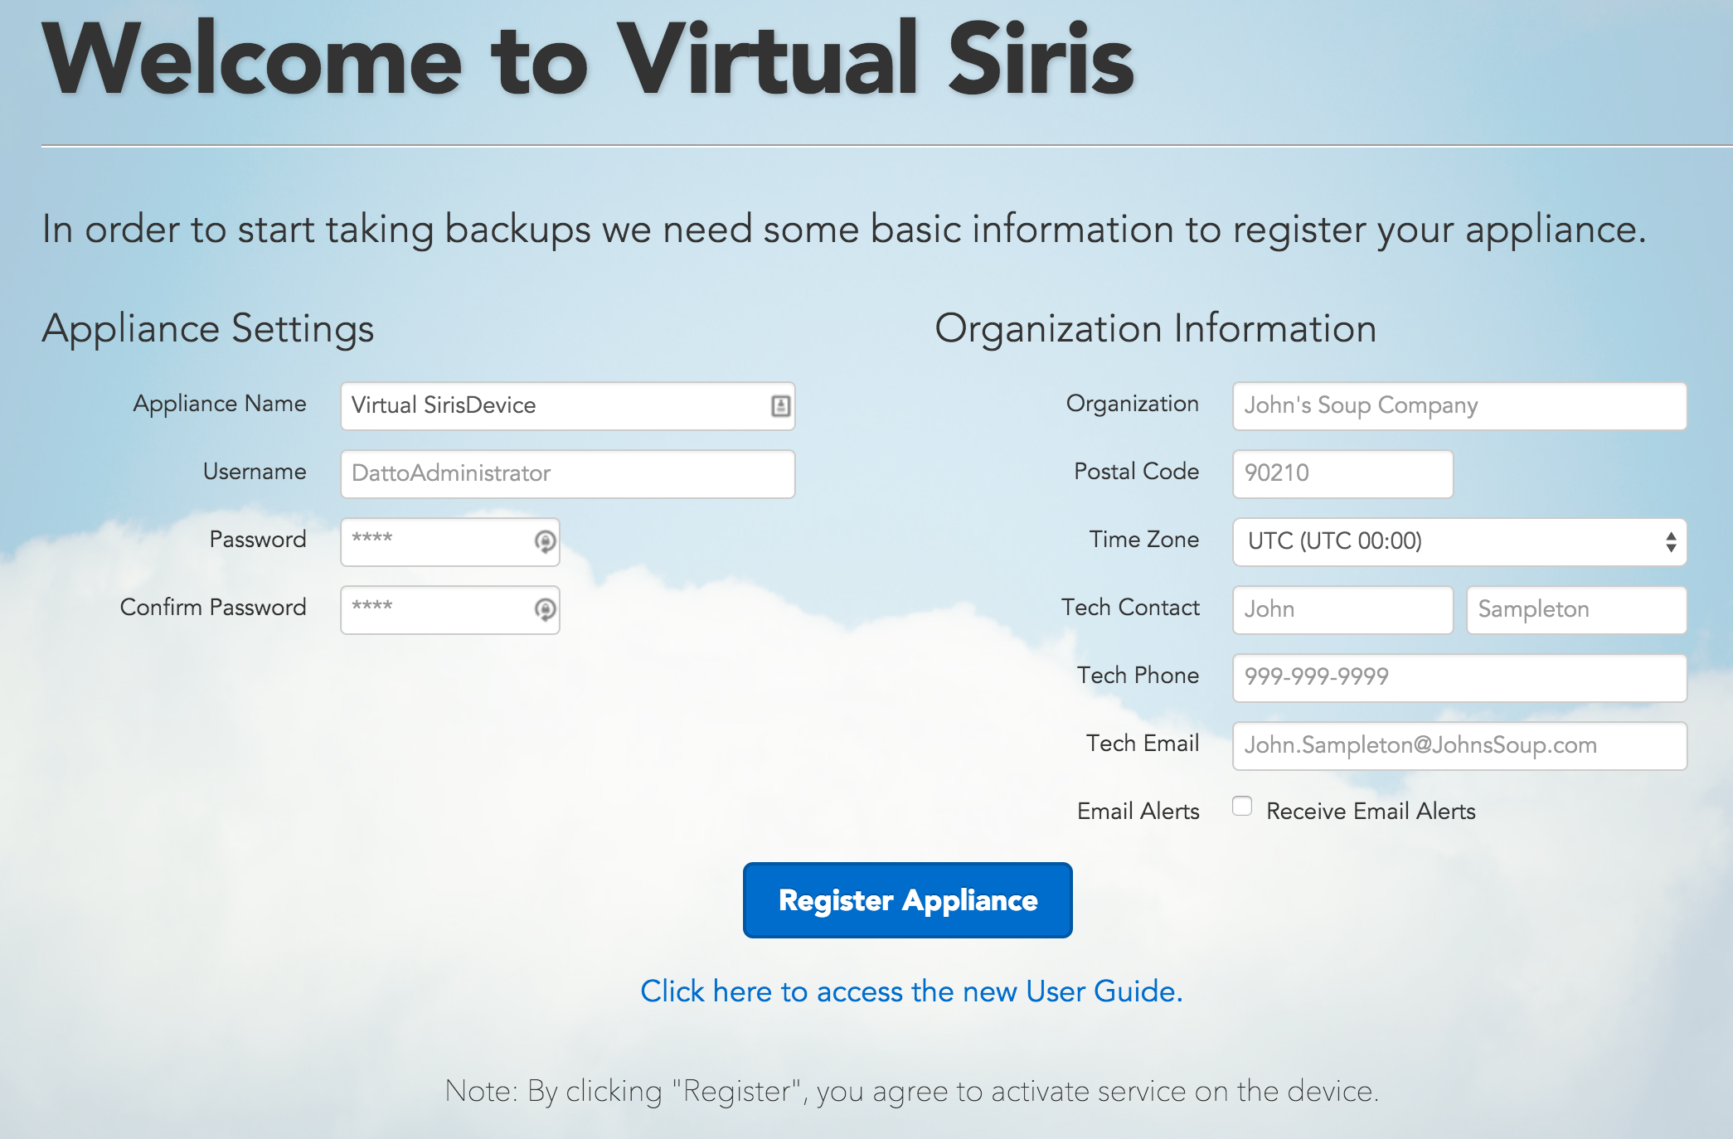Click the Username label

click(255, 471)
